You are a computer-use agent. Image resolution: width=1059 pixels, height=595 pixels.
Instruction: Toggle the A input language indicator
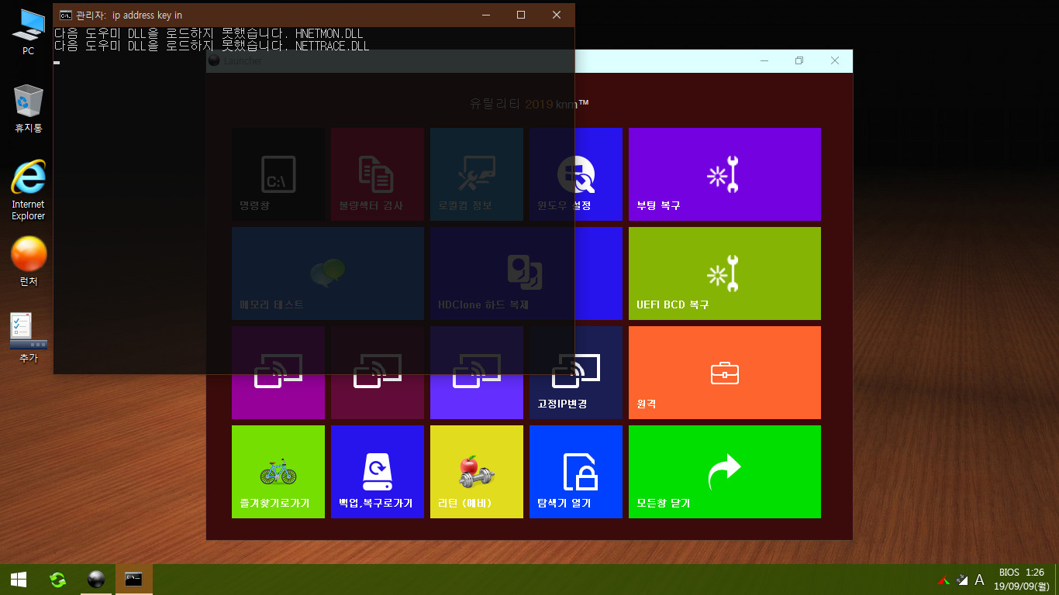pos(980,580)
